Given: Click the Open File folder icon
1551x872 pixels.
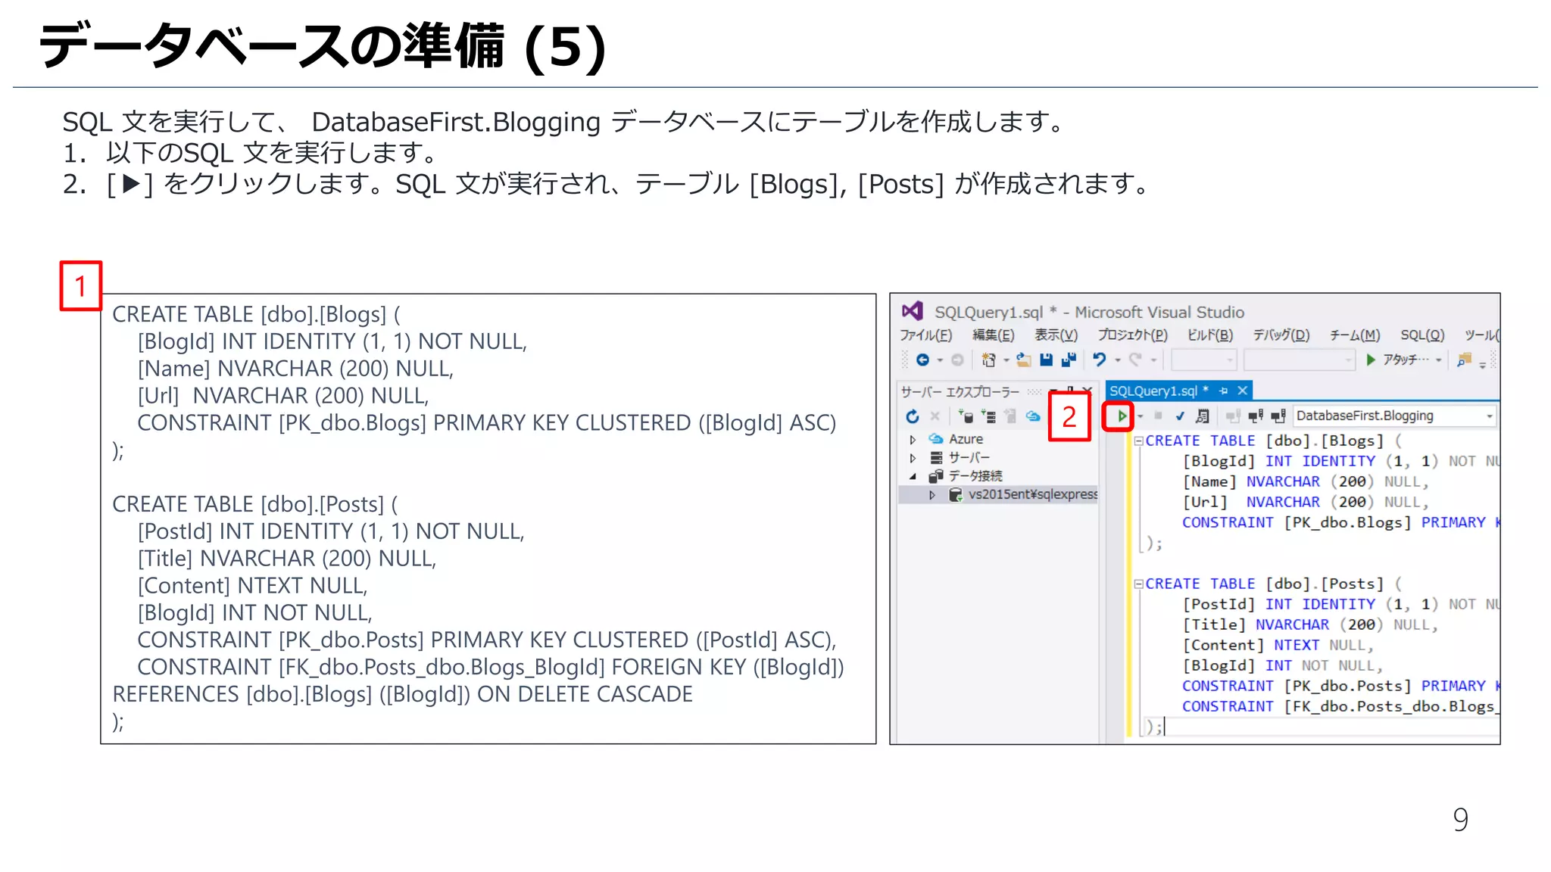Looking at the screenshot, I should pos(1023,360).
